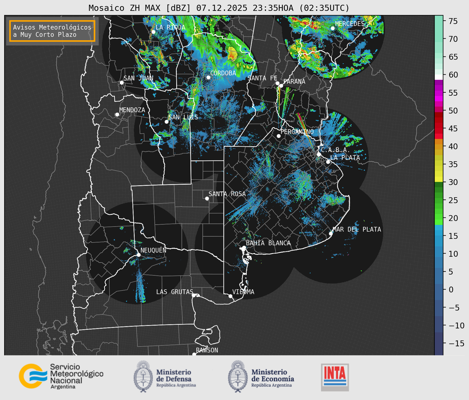
Task: Click the LAS GRUTAS city dot
Action: click(194, 295)
